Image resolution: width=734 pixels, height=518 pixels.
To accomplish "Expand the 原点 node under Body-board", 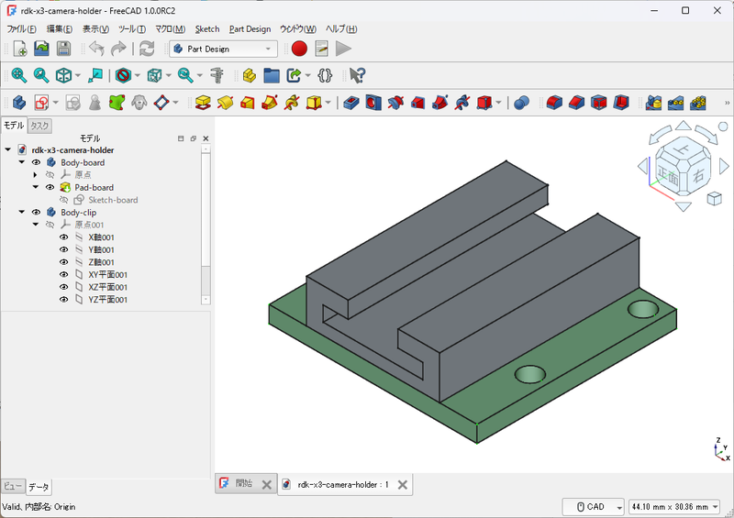I will pos(35,174).
